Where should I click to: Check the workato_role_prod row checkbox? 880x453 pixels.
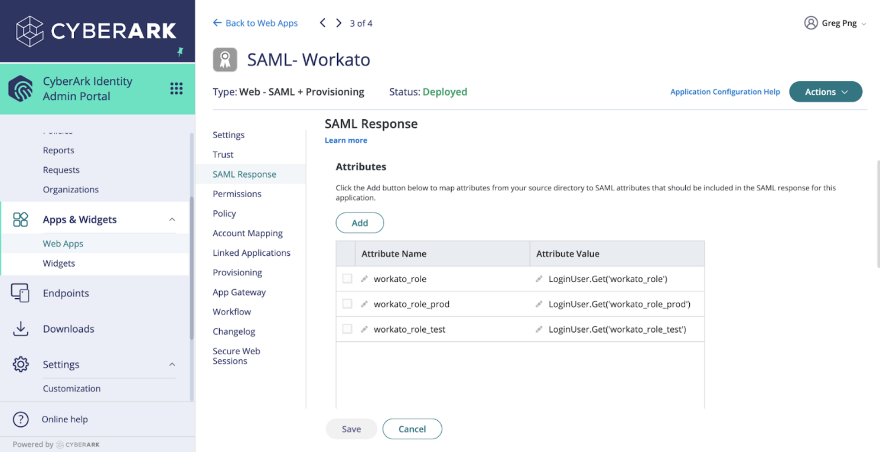(347, 304)
